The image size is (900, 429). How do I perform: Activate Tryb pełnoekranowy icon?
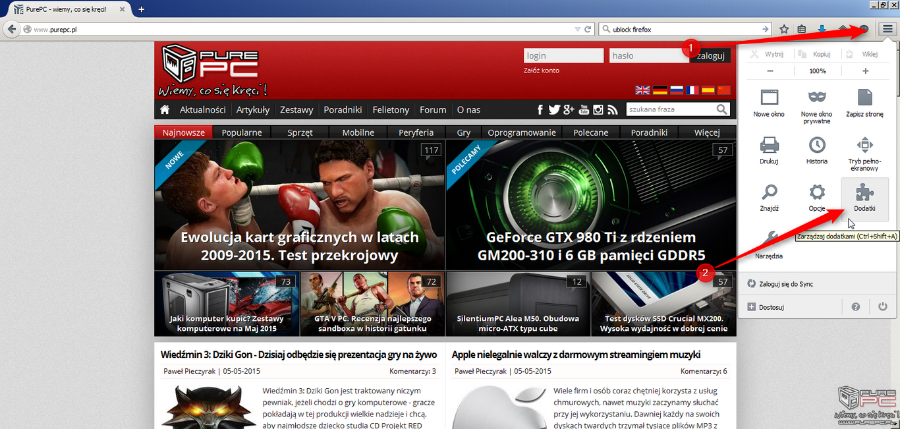[x=864, y=144]
